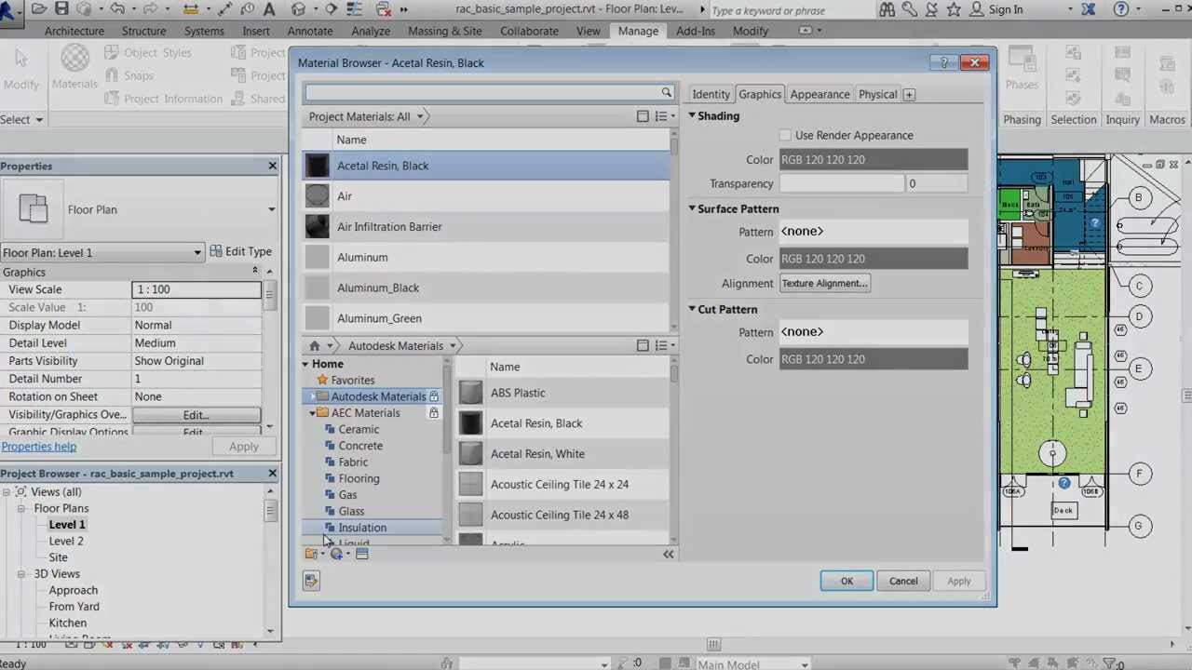This screenshot has height=670, width=1192.
Task: Click the create new material sphere icon
Action: (x=339, y=554)
